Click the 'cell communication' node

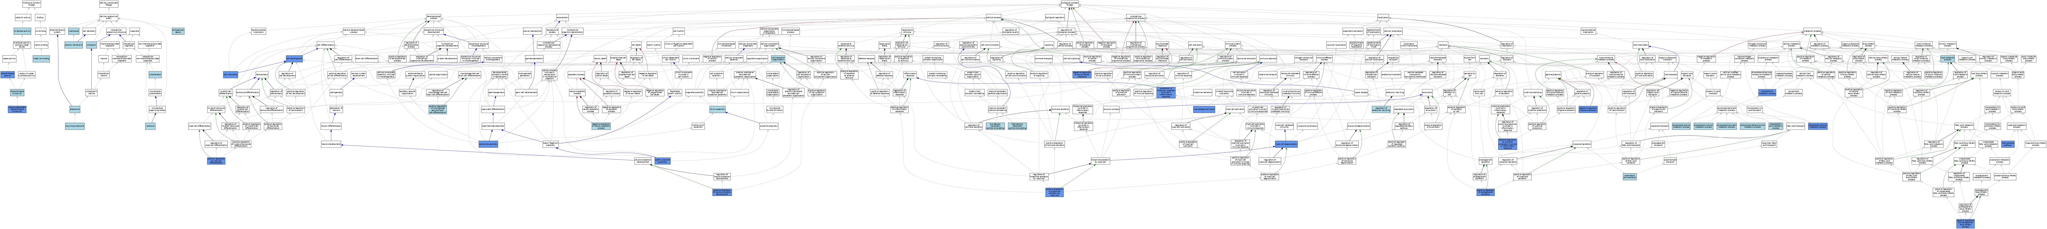[x=990, y=45]
